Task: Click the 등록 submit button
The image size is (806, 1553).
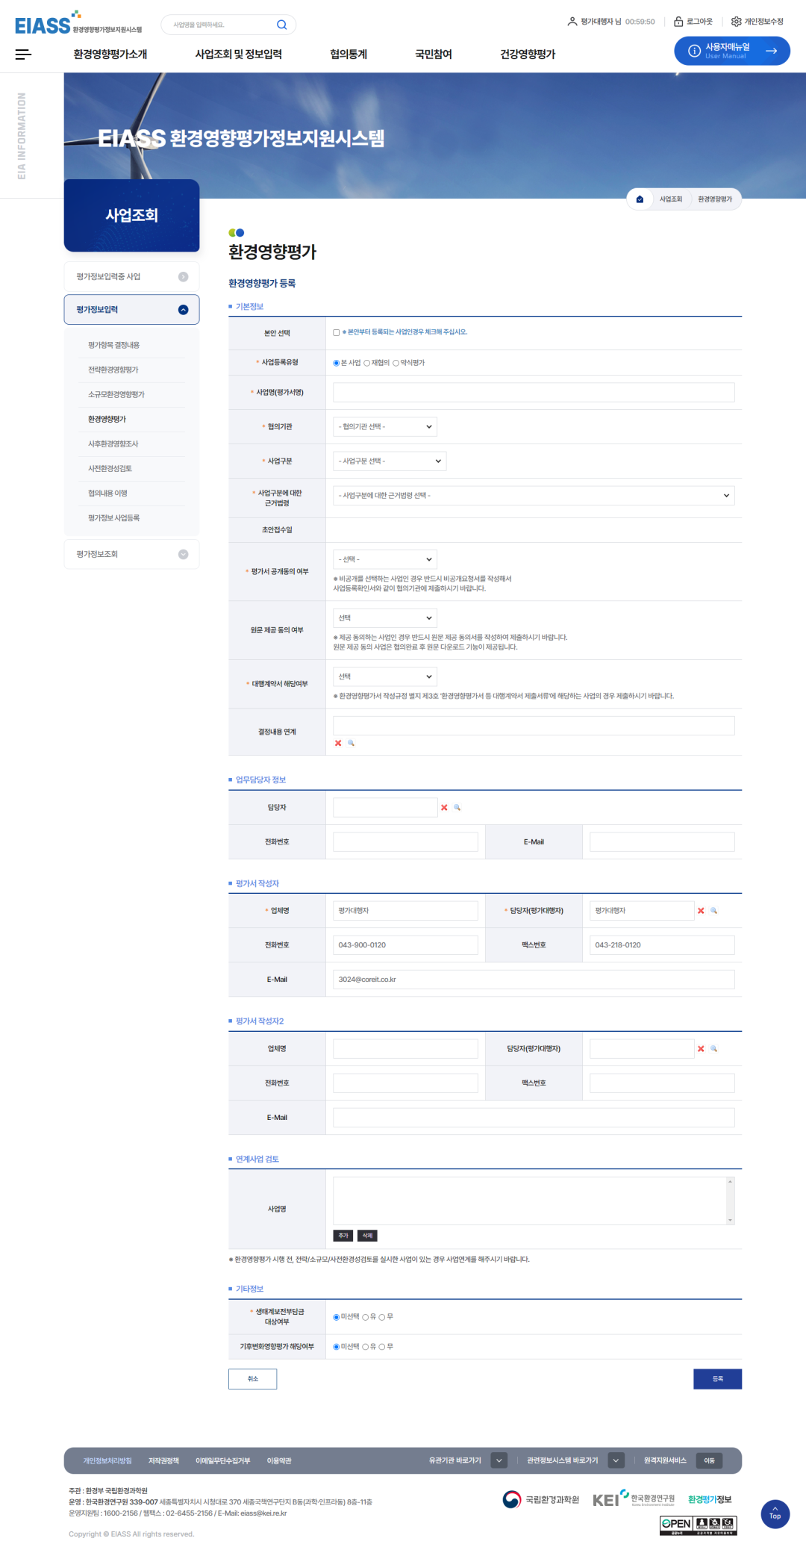Action: tap(717, 1379)
